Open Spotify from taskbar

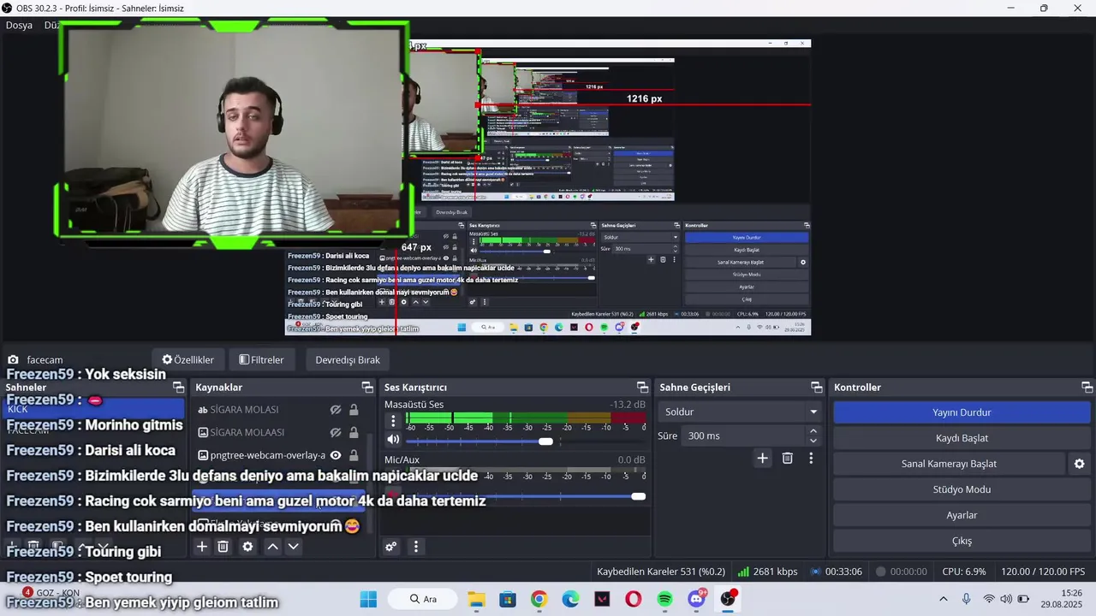[665, 599]
